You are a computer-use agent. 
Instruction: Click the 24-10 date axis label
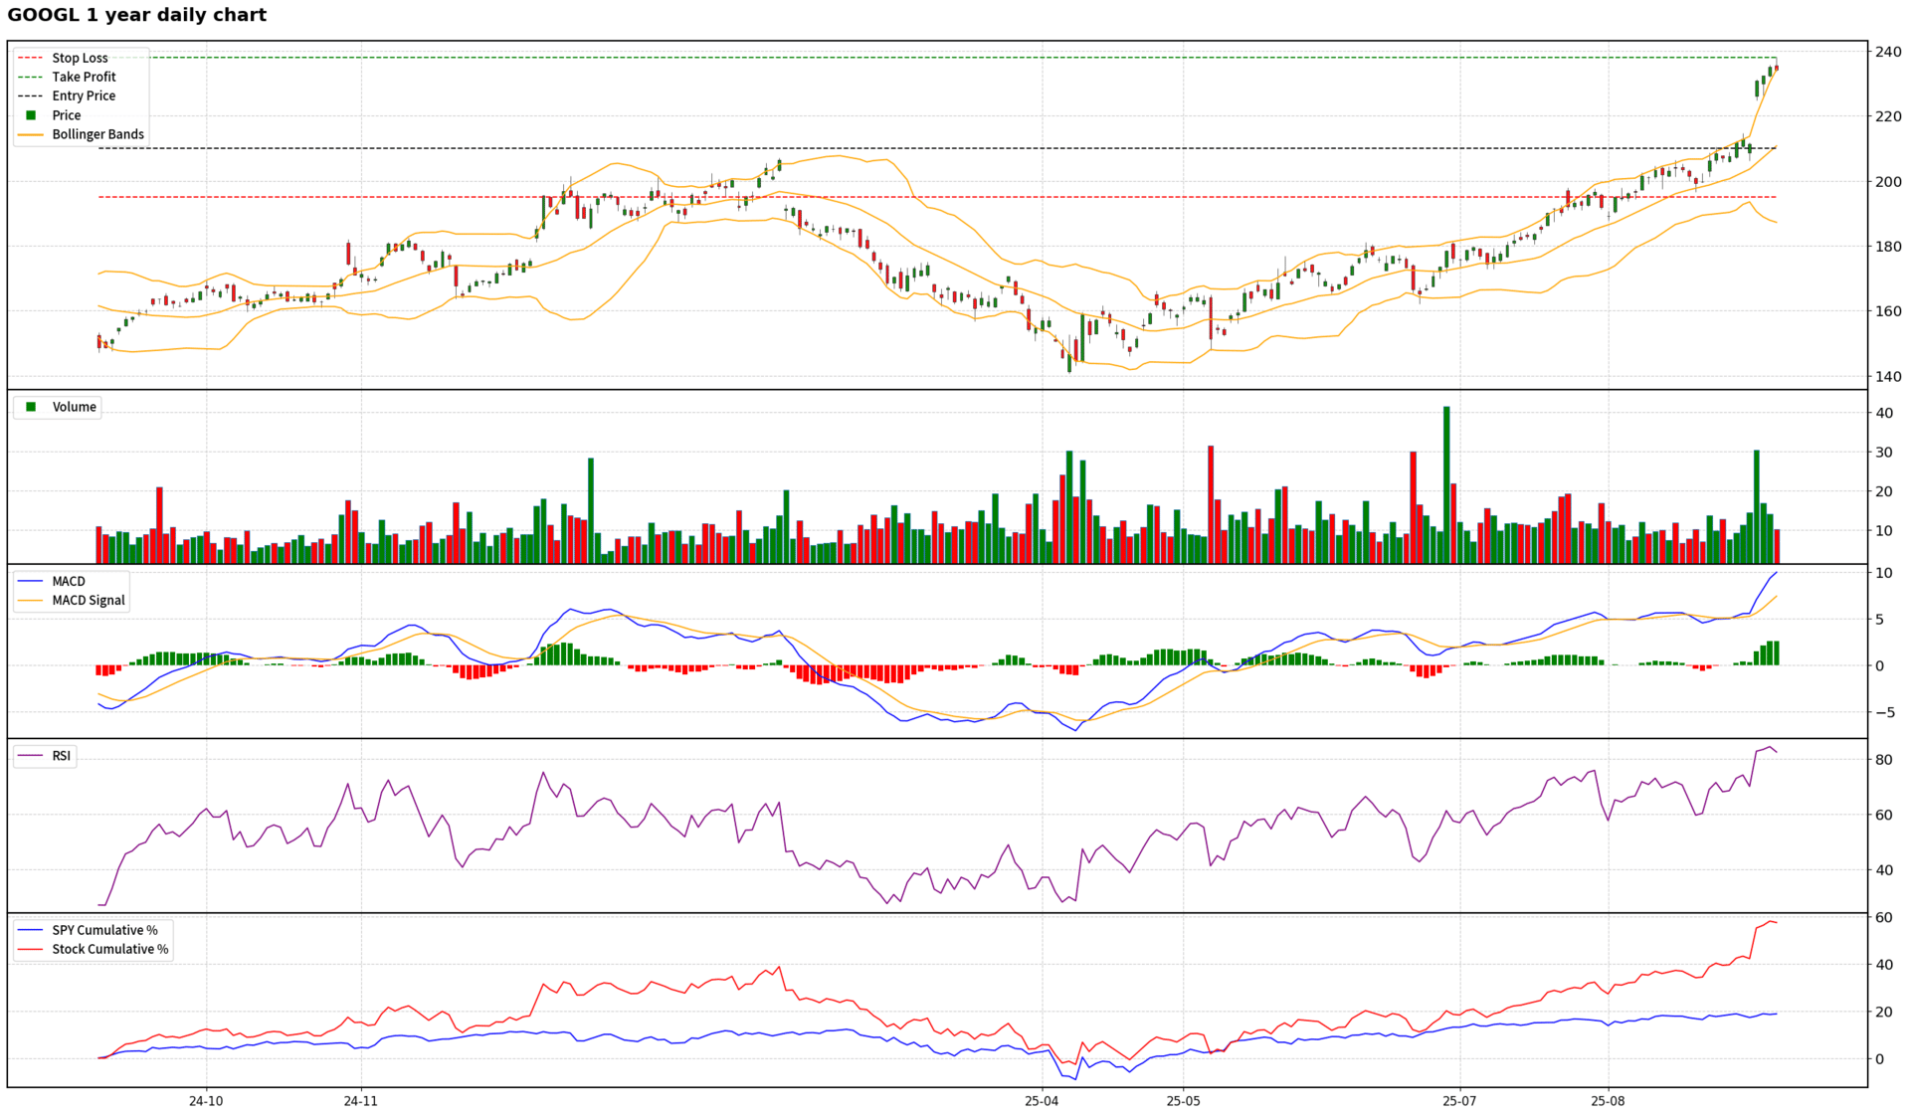pyautogui.click(x=206, y=1101)
